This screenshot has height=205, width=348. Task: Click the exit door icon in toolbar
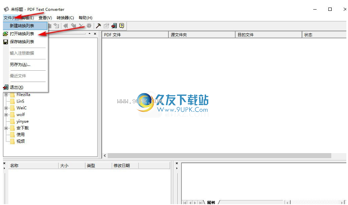click(114, 26)
